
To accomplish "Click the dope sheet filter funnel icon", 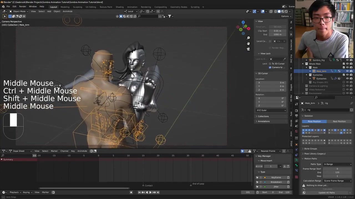I will [254, 151].
